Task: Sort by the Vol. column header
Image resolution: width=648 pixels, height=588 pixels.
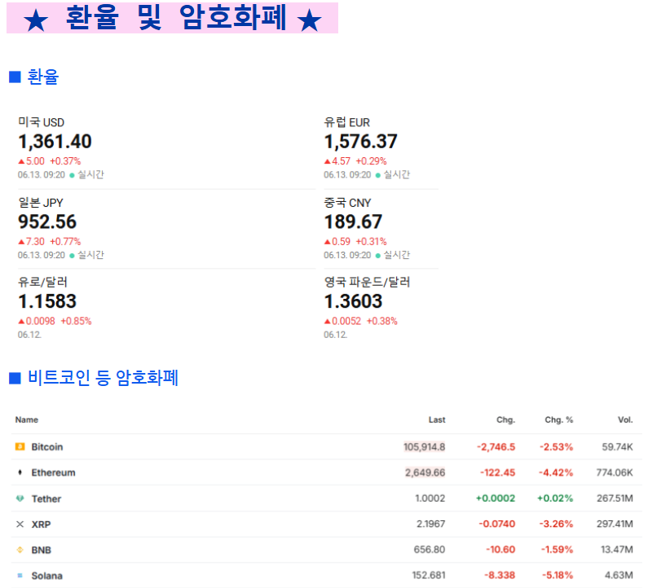Action: (x=625, y=419)
